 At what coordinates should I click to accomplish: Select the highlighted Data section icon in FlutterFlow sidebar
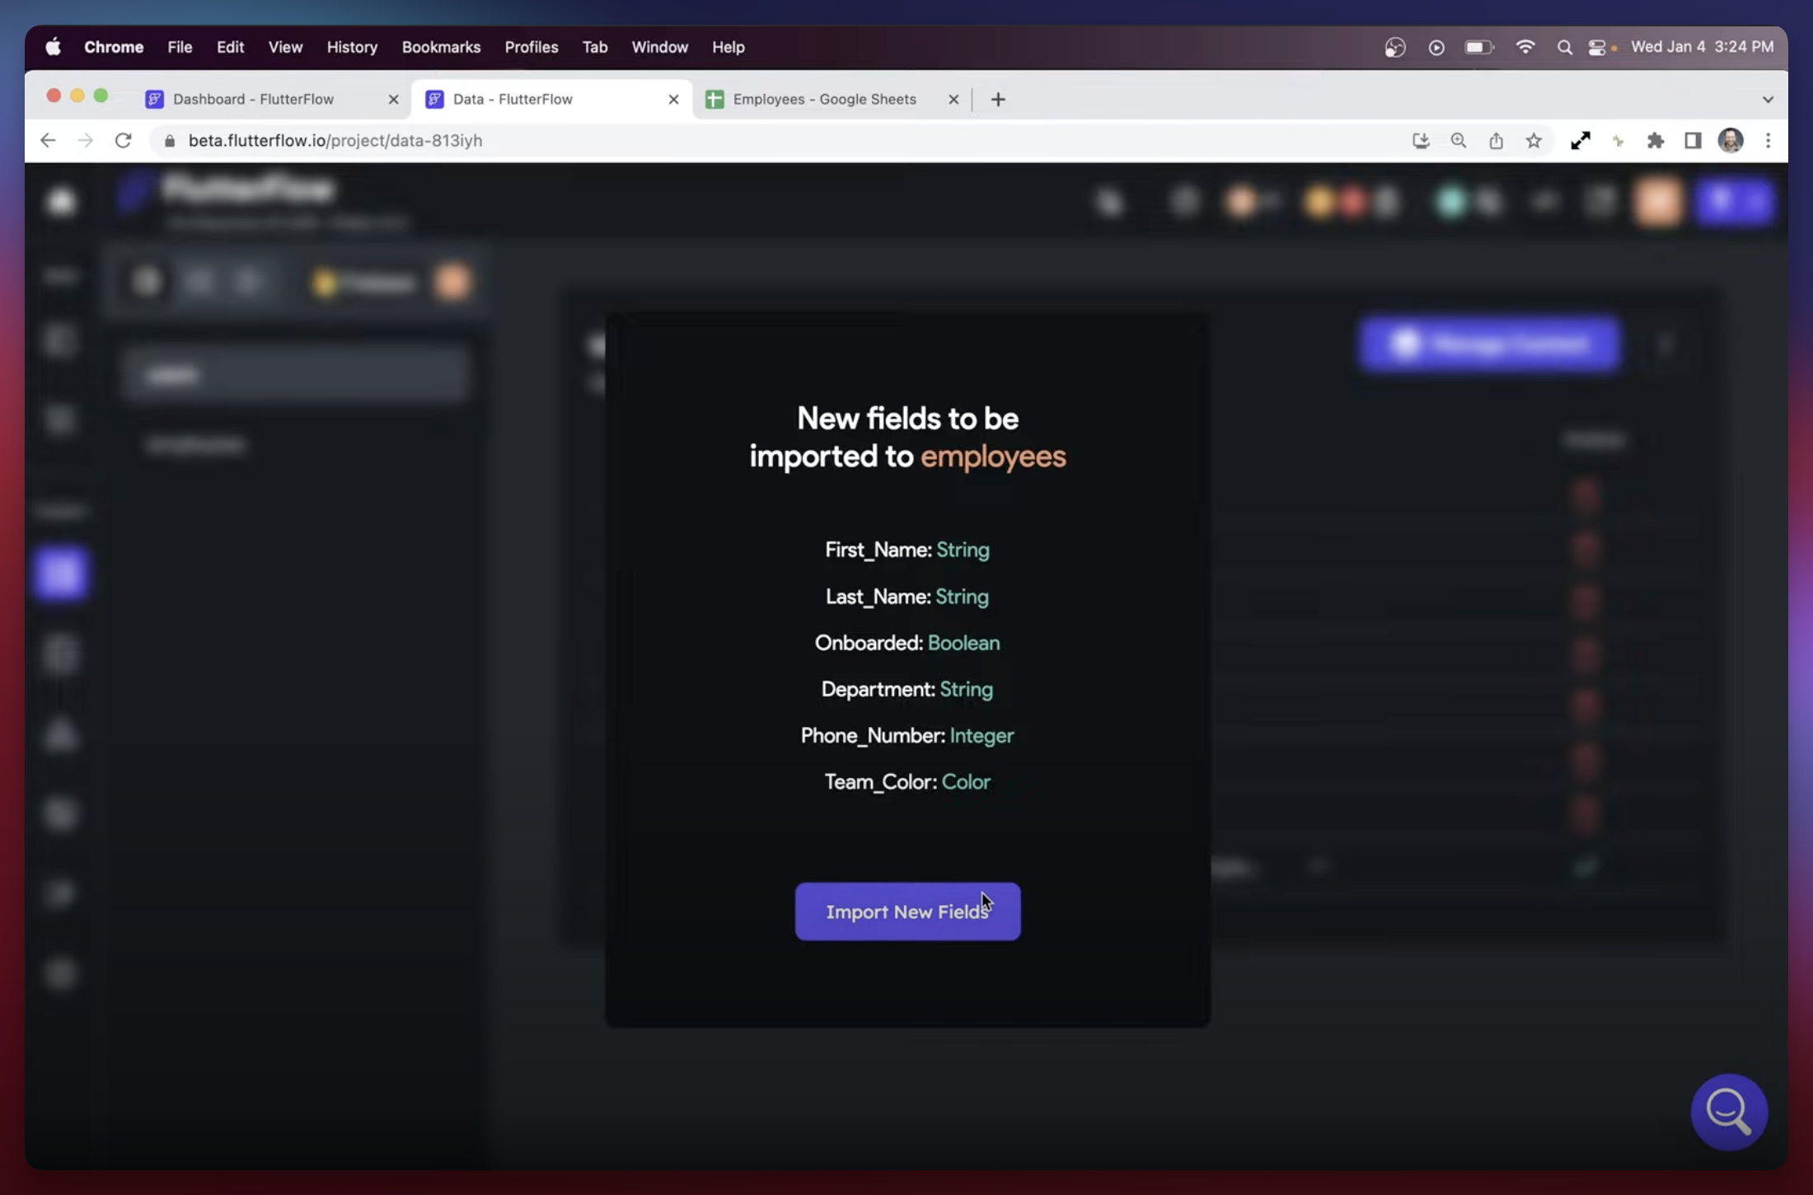pos(62,574)
